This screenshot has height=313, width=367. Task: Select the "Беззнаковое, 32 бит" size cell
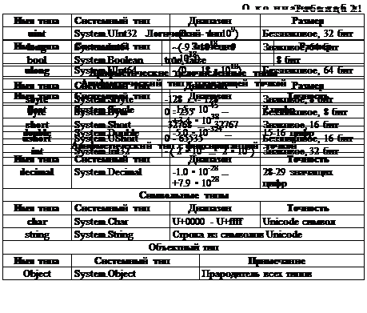pos(312,34)
